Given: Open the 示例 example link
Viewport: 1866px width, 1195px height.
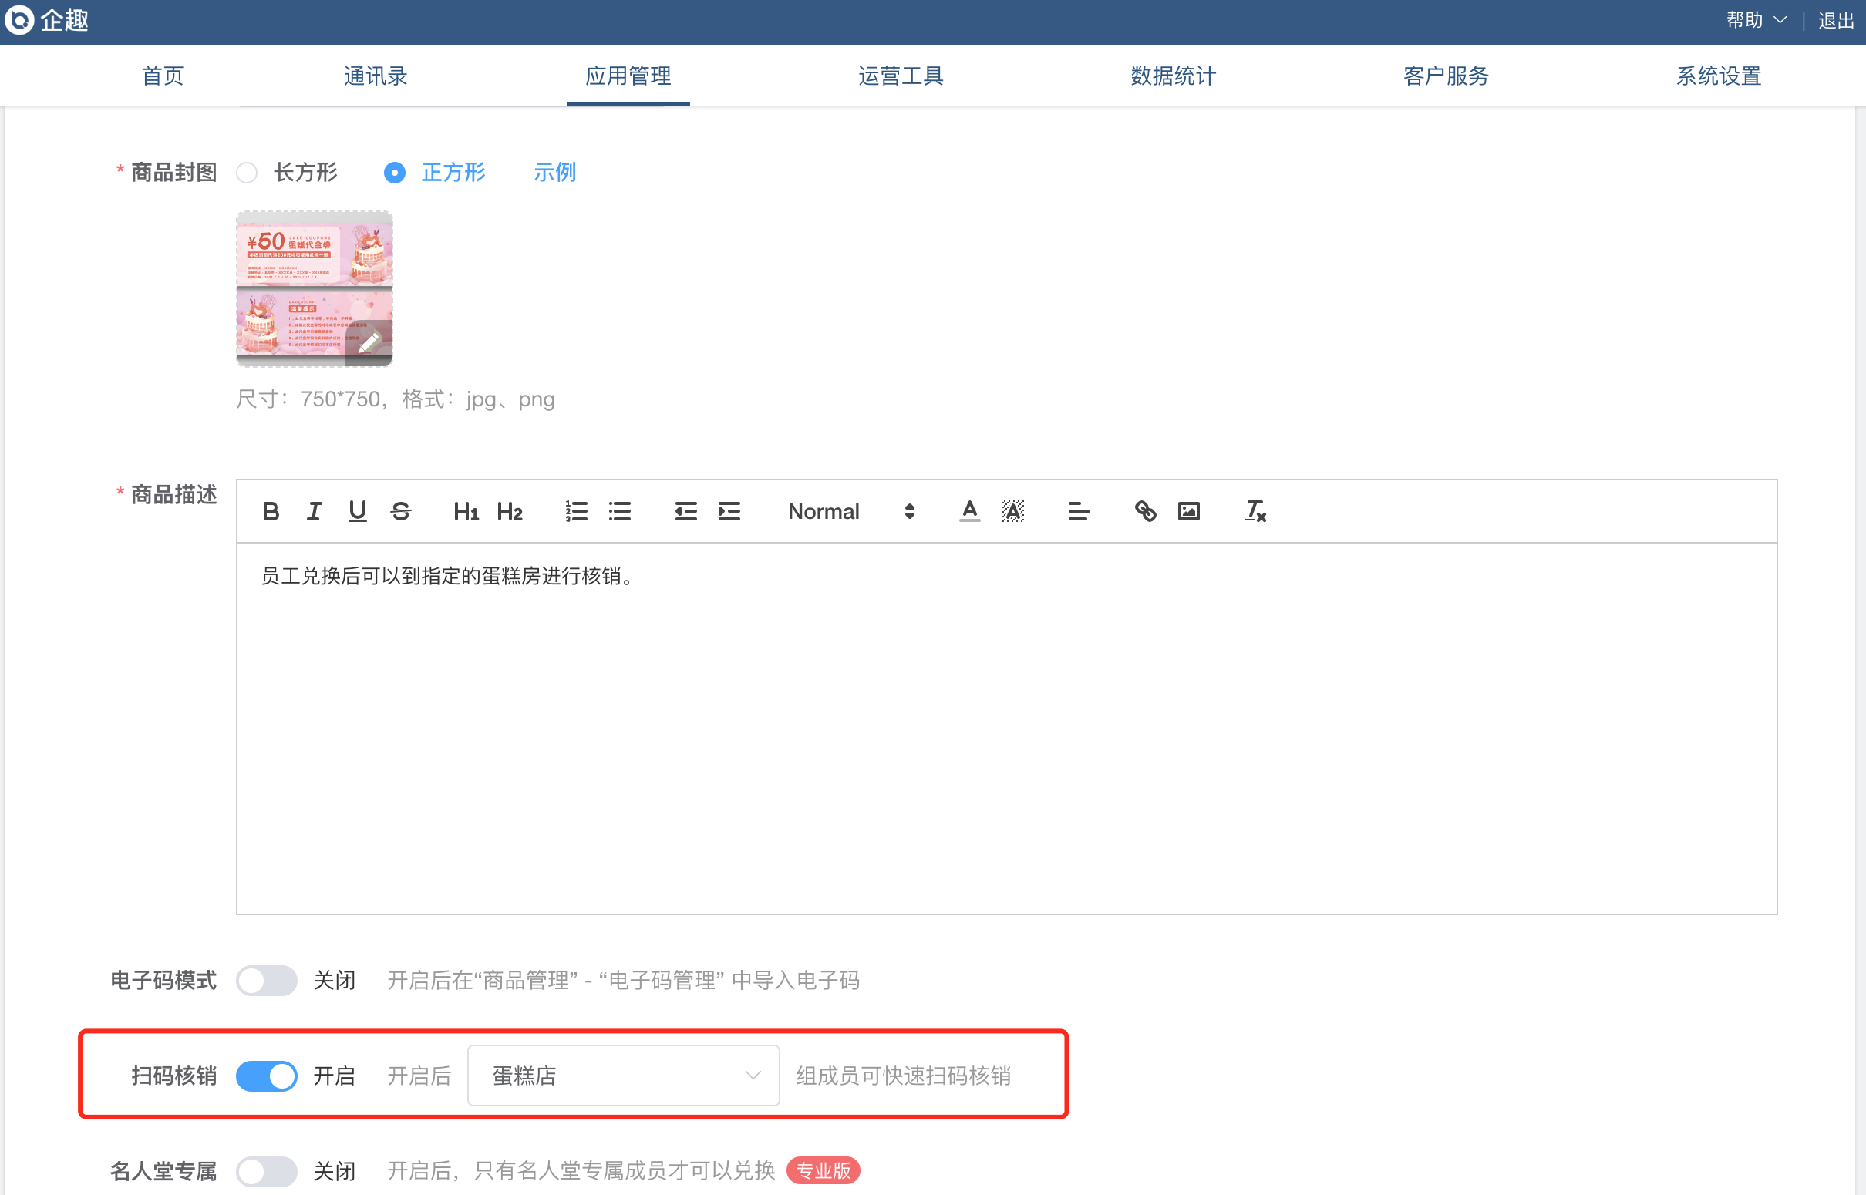Looking at the screenshot, I should 554,172.
